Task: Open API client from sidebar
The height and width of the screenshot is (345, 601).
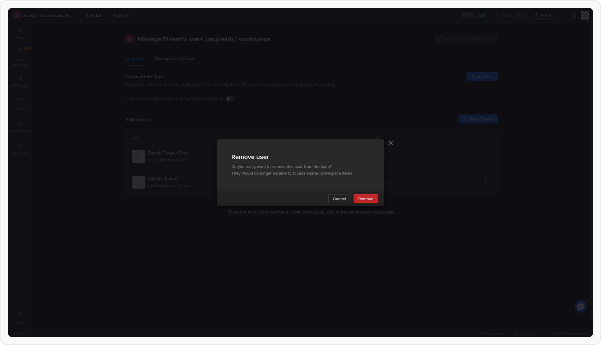Action: click(x=20, y=146)
